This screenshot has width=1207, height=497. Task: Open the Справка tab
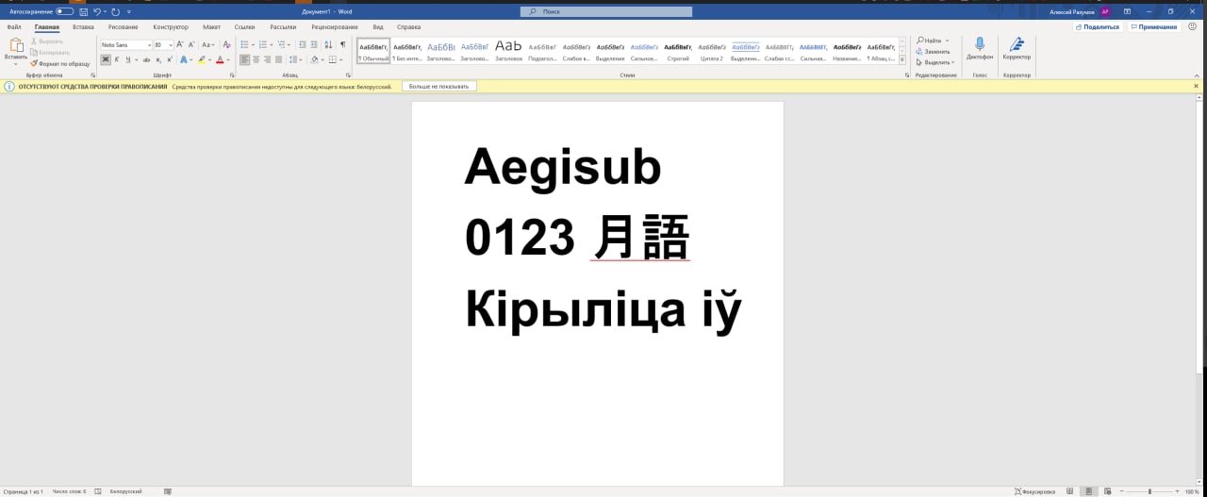[x=408, y=27]
